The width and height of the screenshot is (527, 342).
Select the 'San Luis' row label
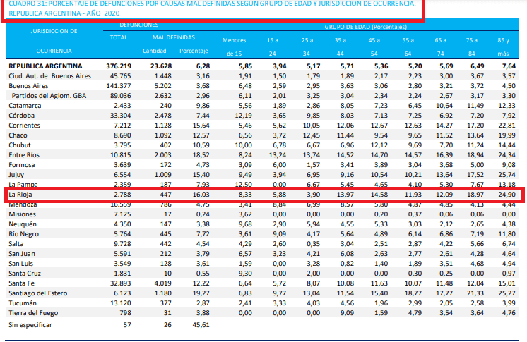tap(20, 264)
